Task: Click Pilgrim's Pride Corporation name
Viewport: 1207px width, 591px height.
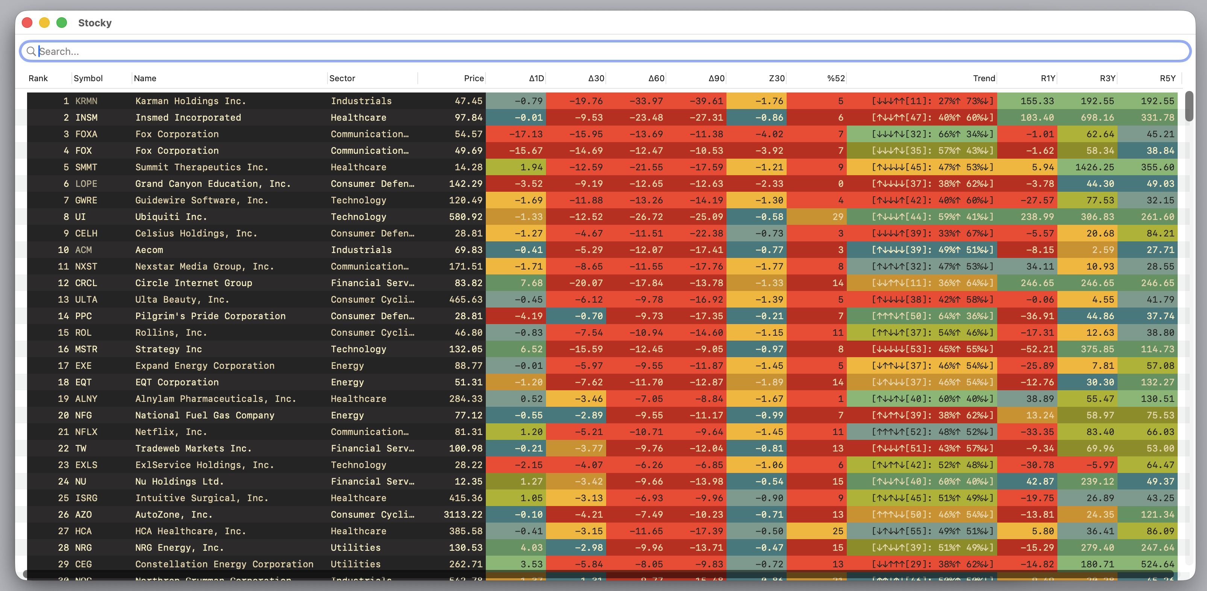Action: coord(211,316)
